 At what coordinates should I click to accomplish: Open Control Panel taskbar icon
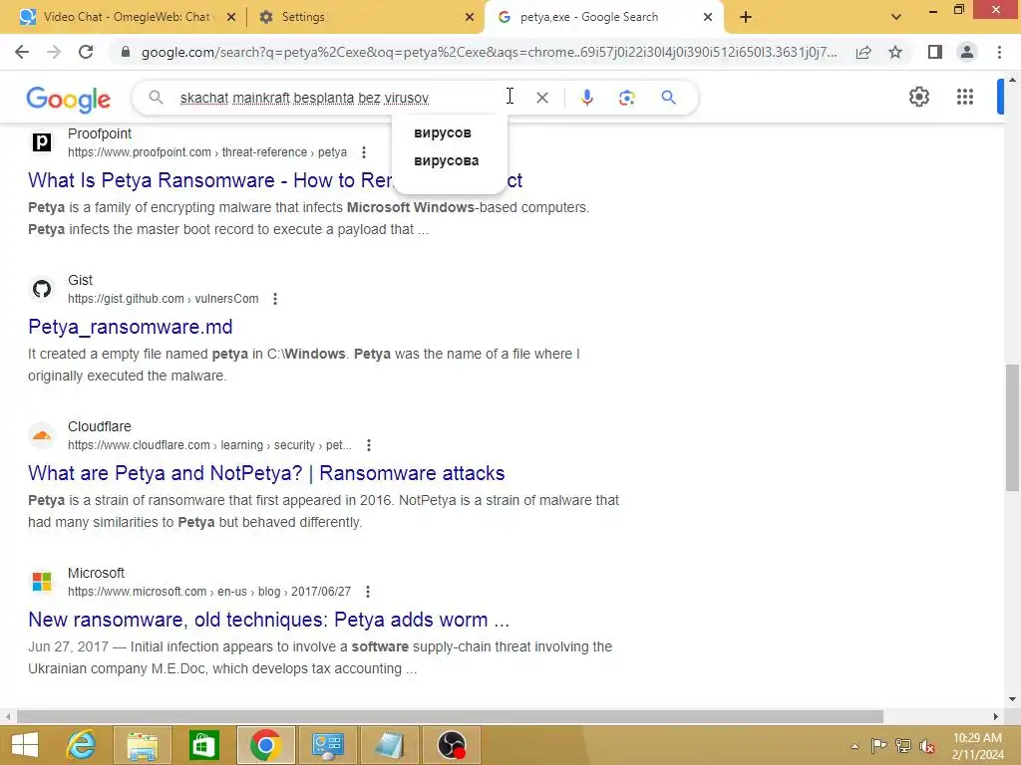[327, 745]
